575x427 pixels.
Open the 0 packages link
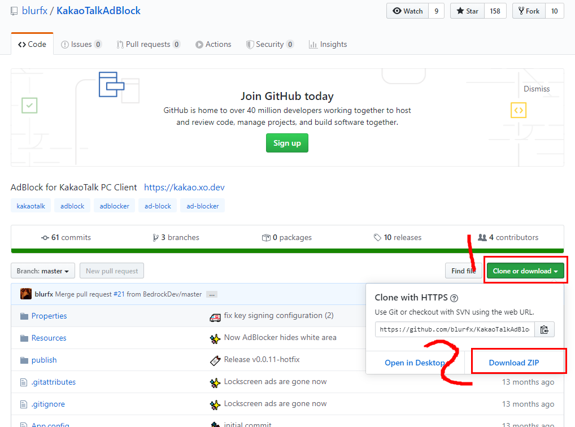[287, 237]
